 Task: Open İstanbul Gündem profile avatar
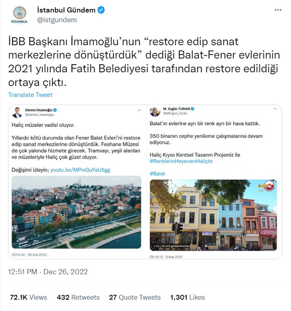[19, 15]
